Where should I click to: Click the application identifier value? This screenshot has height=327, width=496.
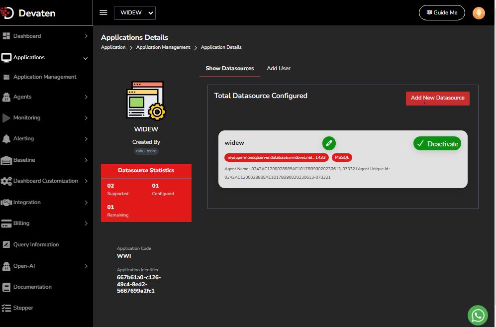pos(139,284)
